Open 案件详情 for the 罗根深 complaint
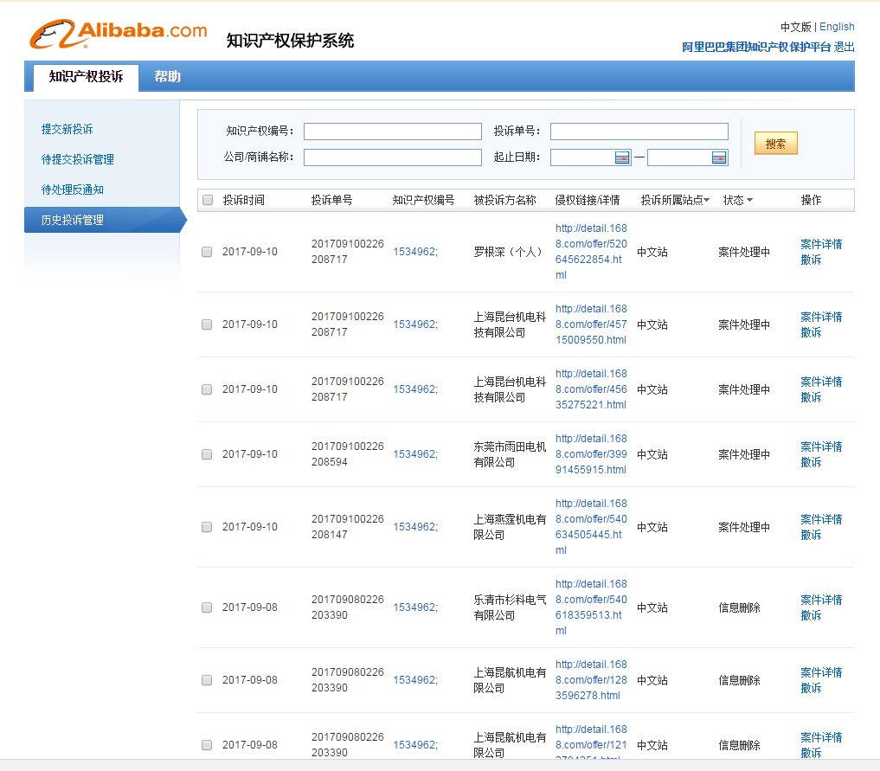The height and width of the screenshot is (771, 880). point(820,244)
